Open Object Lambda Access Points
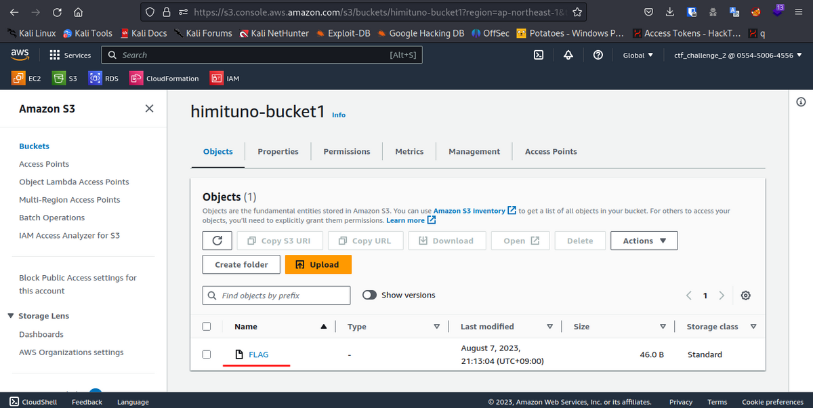 click(x=74, y=182)
